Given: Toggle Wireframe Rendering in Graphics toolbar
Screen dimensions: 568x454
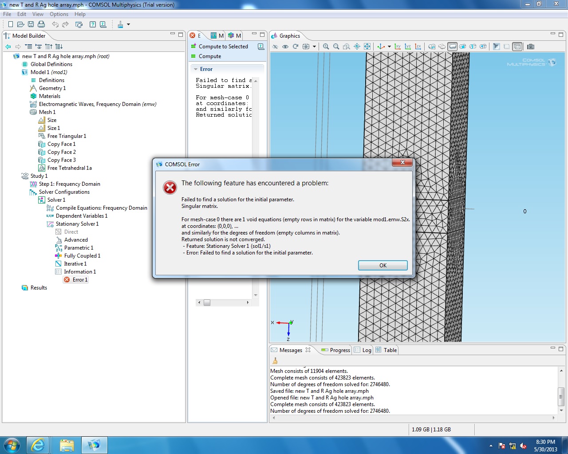Looking at the screenshot, I should 517,47.
